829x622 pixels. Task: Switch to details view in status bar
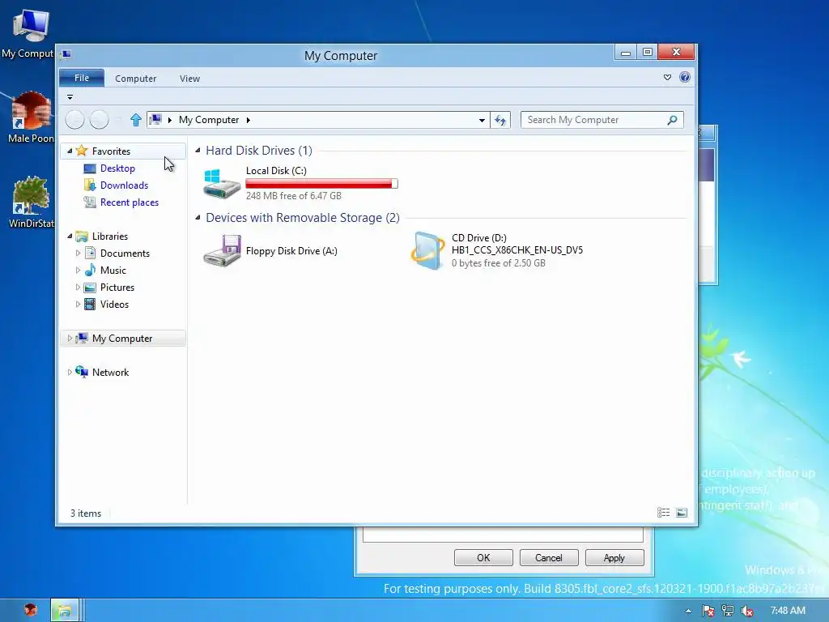pos(663,513)
